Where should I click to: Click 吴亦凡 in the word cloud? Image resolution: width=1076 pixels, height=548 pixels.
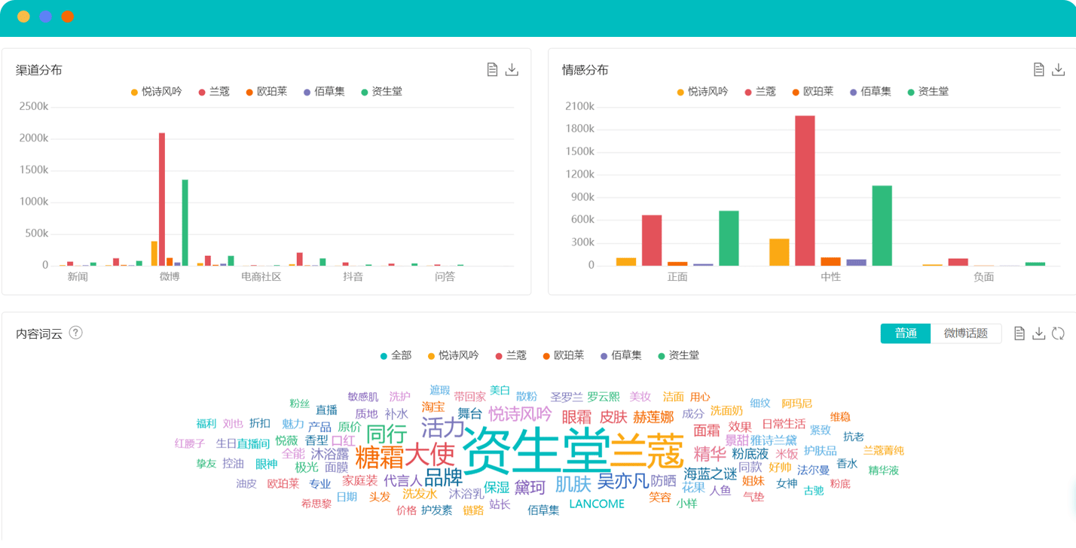point(622,480)
